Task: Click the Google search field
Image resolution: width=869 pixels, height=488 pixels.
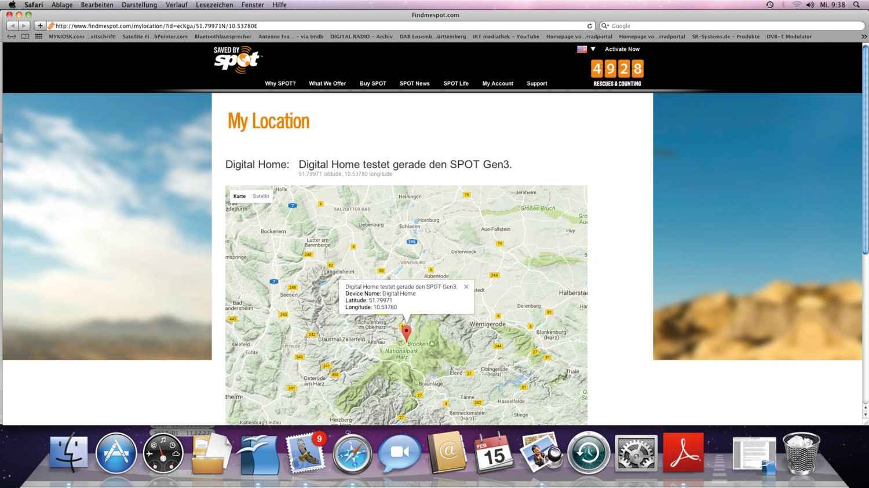Action: click(x=731, y=26)
